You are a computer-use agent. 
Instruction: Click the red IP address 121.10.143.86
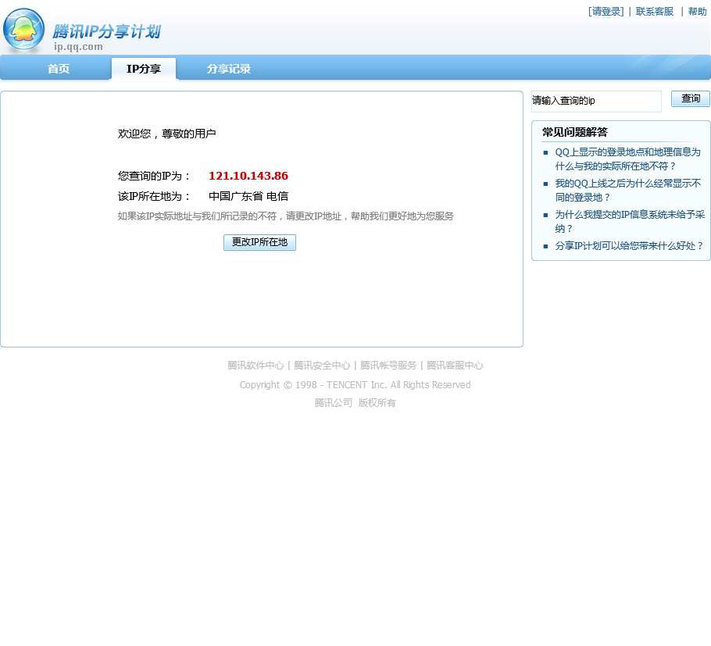[x=248, y=176]
